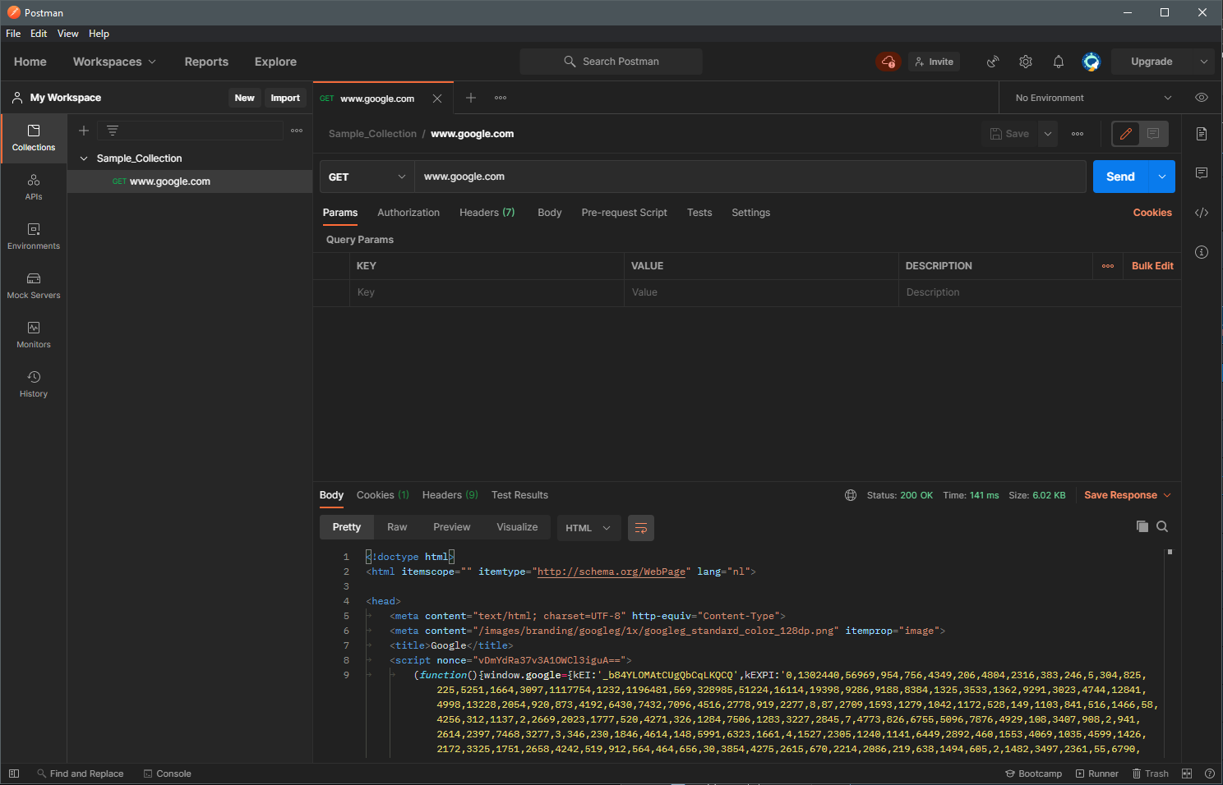The height and width of the screenshot is (785, 1223).
Task: Open the Console in the status bar
Action: [x=167, y=774]
